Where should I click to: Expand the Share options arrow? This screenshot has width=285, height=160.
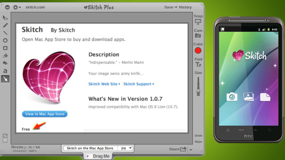point(191,150)
